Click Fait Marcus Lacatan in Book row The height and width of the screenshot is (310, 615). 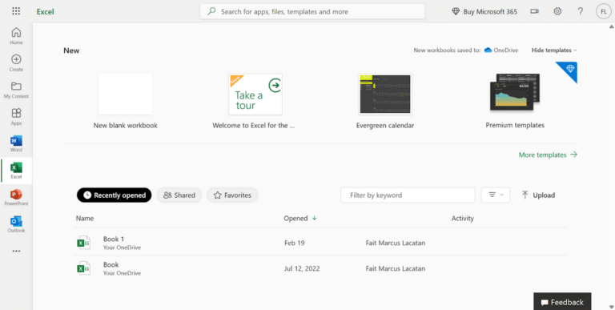click(396, 269)
